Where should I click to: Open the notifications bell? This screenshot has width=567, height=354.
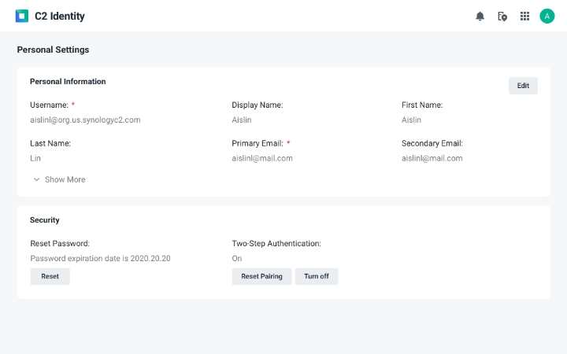coord(480,17)
